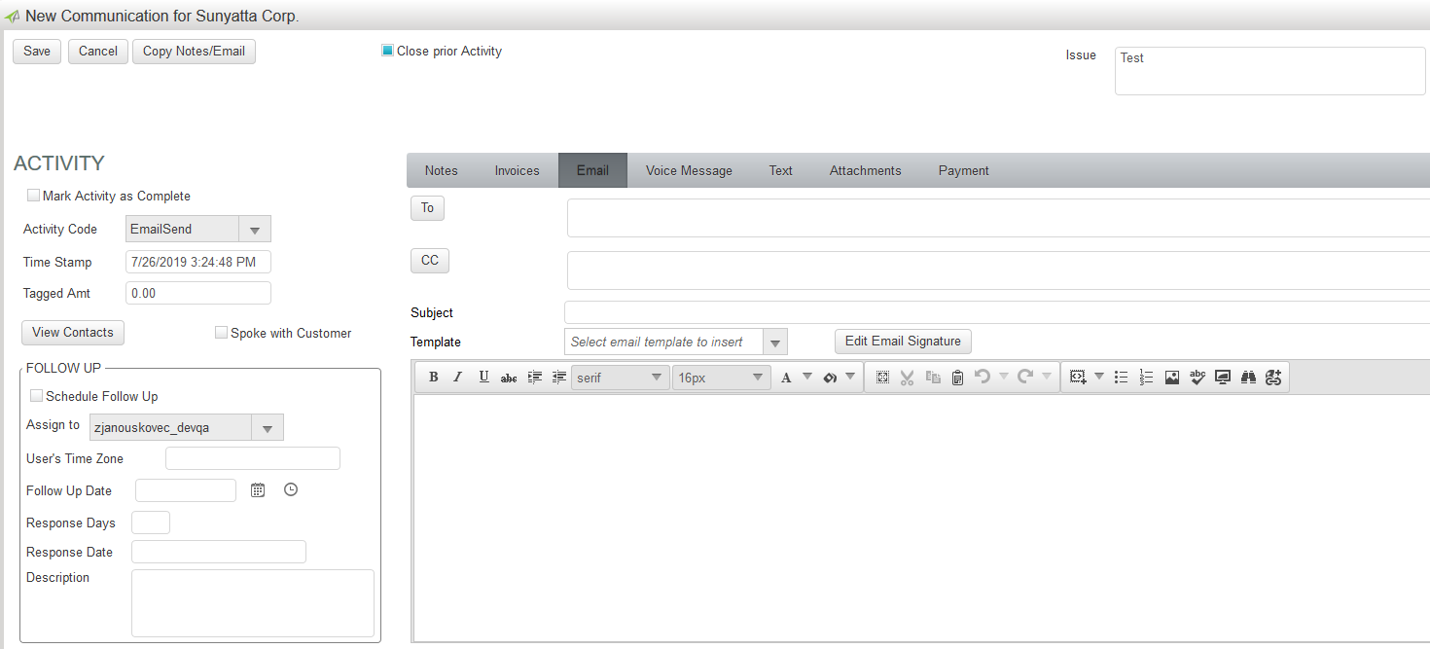Open the Follow Up Date calendar picker
Viewport: 1430px width, 649px height.
tap(258, 490)
